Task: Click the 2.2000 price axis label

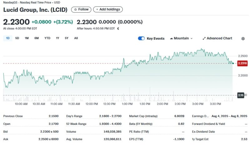Action: pyautogui.click(x=243, y=75)
